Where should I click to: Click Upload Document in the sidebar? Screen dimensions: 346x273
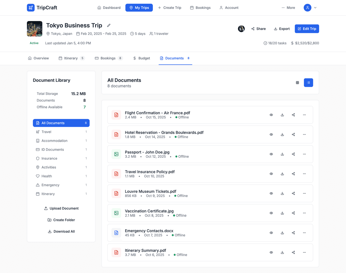click(x=61, y=208)
